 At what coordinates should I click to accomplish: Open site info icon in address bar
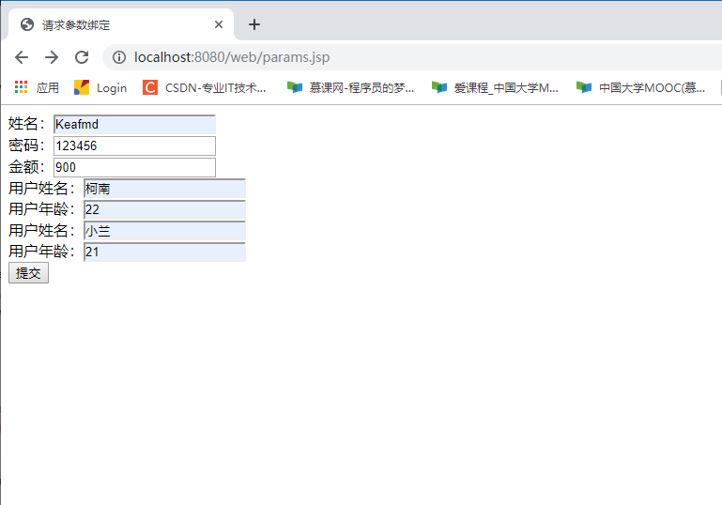[x=119, y=57]
